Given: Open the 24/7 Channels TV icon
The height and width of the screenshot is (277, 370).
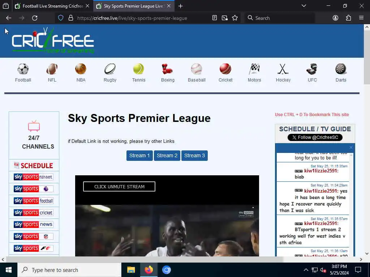Looking at the screenshot, I should click(34, 126).
